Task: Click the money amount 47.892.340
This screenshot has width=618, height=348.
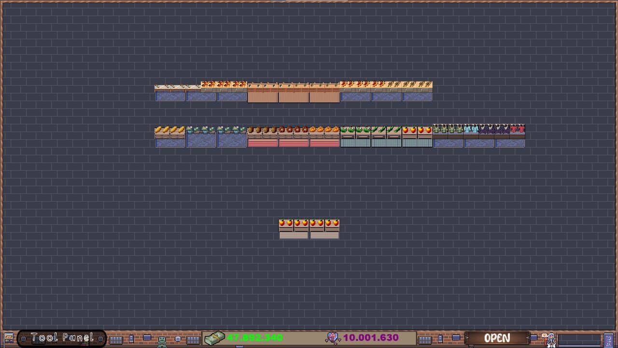Action: click(254, 338)
